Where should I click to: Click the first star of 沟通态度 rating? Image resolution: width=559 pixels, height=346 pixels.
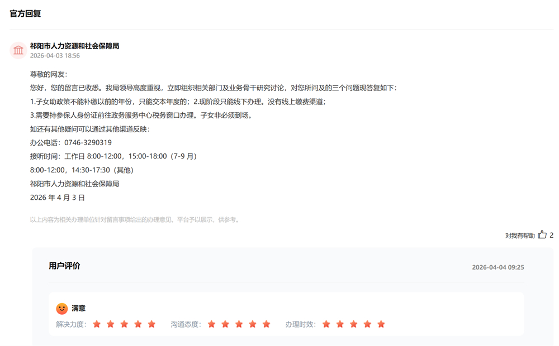click(x=211, y=324)
